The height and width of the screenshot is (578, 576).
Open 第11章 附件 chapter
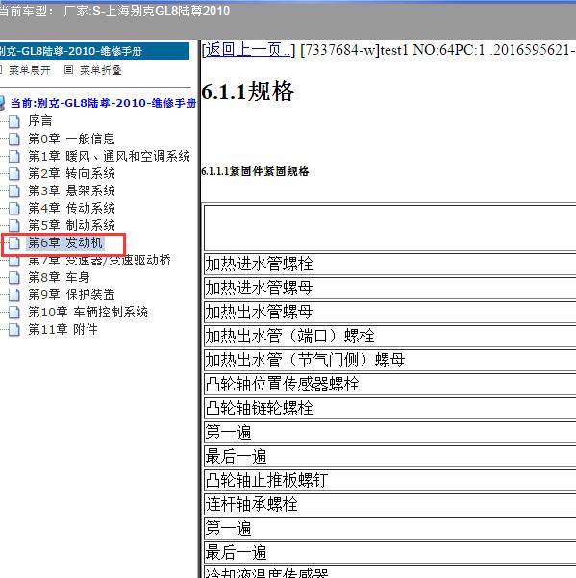point(63,329)
